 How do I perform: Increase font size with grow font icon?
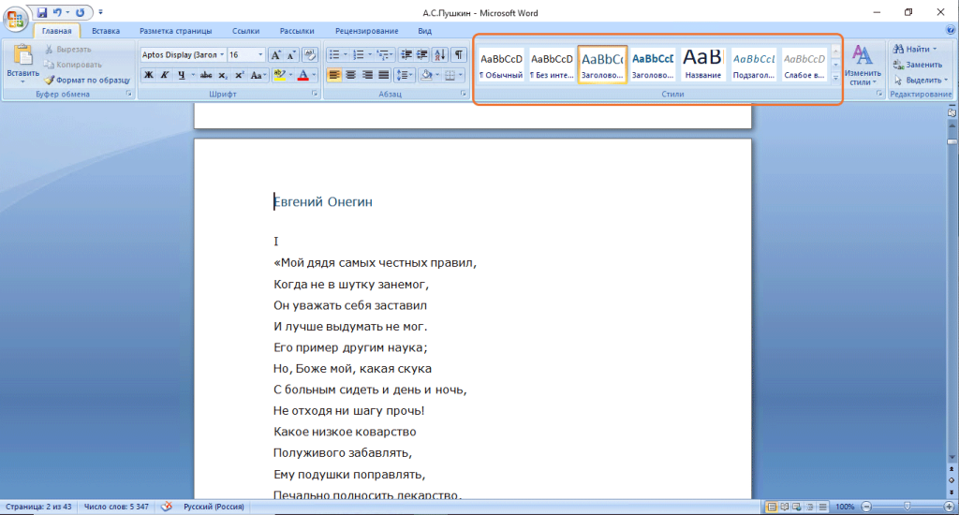pos(276,55)
